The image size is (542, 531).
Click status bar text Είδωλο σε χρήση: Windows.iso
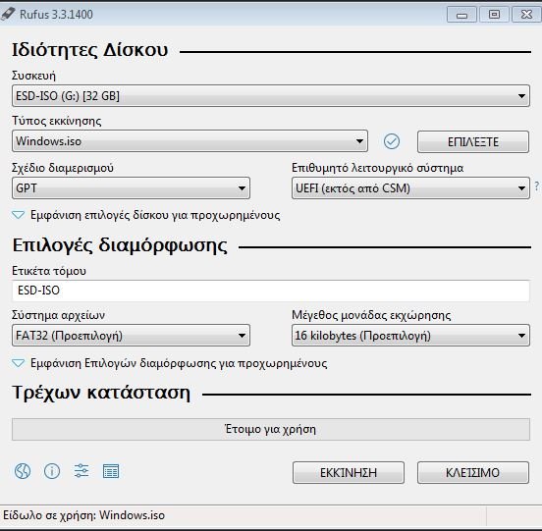84,515
